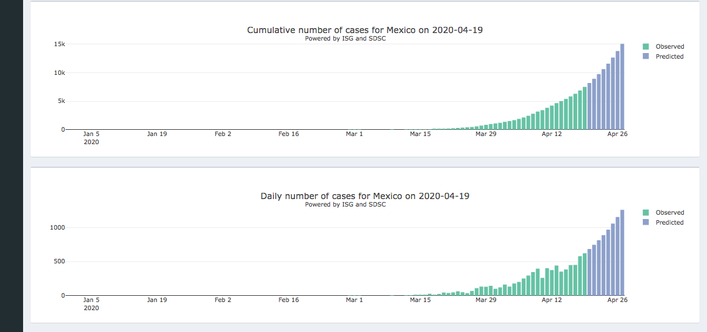Click the Daily number of cases chart title
Viewport: 707px width, 332px height.
click(x=364, y=196)
